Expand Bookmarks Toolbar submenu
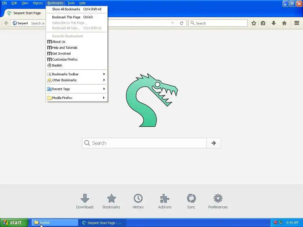Viewport: 303px width, 227px height. click(77, 74)
